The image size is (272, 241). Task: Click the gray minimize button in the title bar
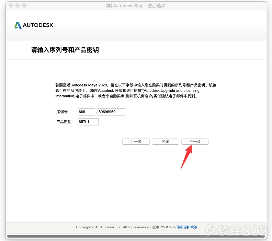18,5
